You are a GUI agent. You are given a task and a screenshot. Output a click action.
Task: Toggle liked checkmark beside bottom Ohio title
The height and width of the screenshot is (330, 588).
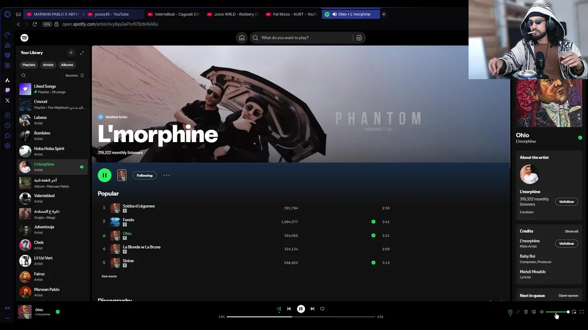(57, 312)
